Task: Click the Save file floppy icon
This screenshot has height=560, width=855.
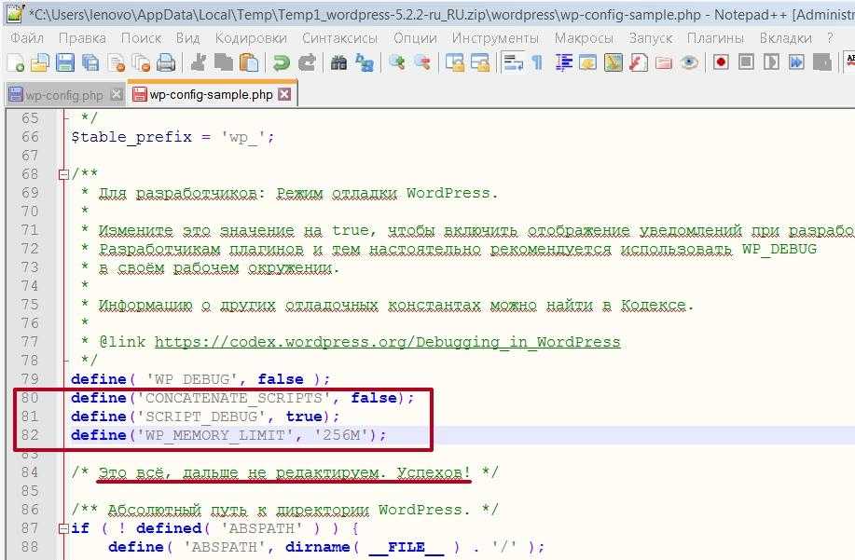Action: (x=65, y=62)
